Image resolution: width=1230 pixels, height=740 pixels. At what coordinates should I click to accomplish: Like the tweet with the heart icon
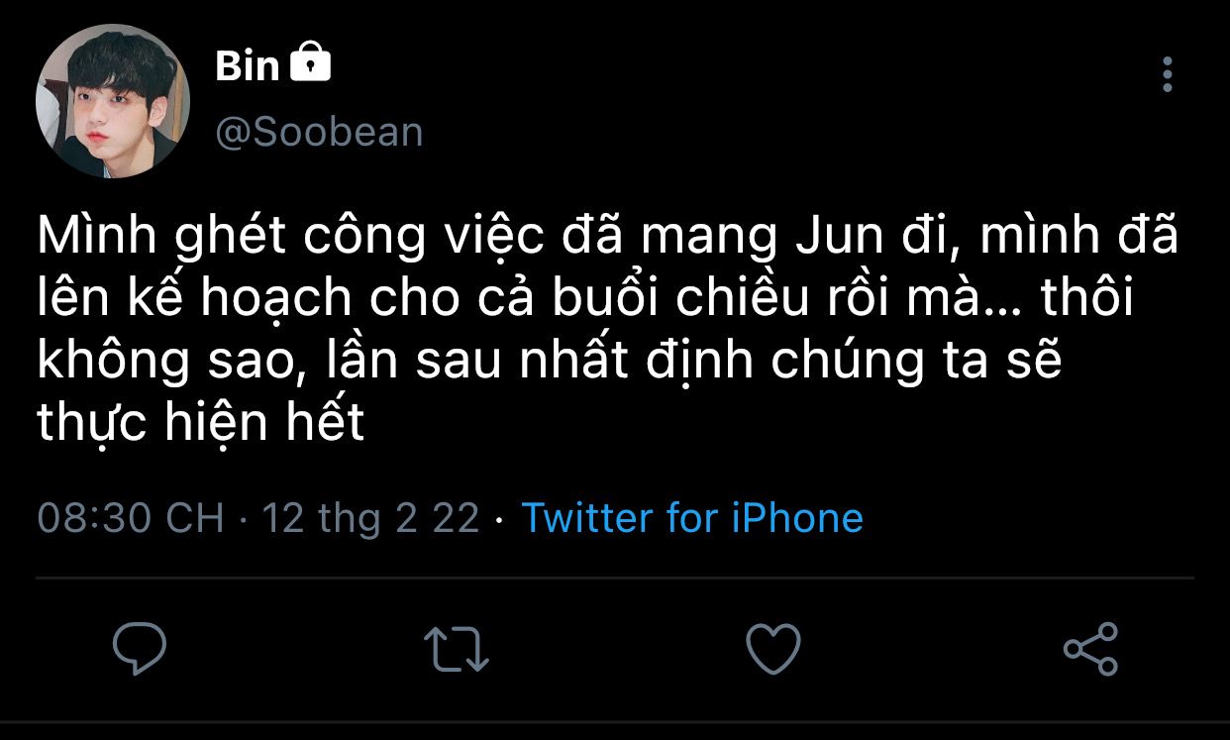coord(772,649)
